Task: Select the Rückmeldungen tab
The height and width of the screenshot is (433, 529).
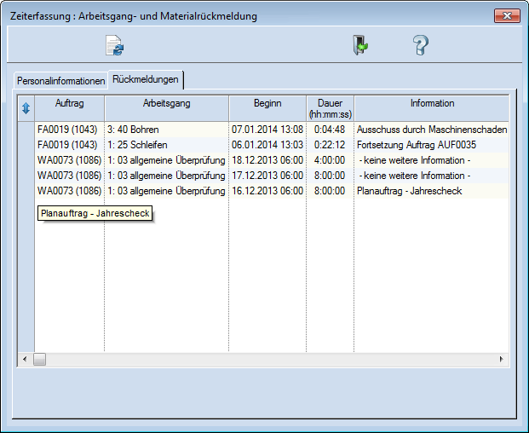Action: (x=146, y=79)
